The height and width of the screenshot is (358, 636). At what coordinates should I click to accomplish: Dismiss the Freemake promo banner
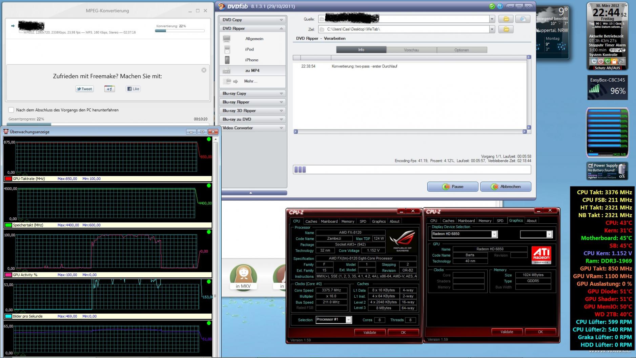tap(204, 70)
